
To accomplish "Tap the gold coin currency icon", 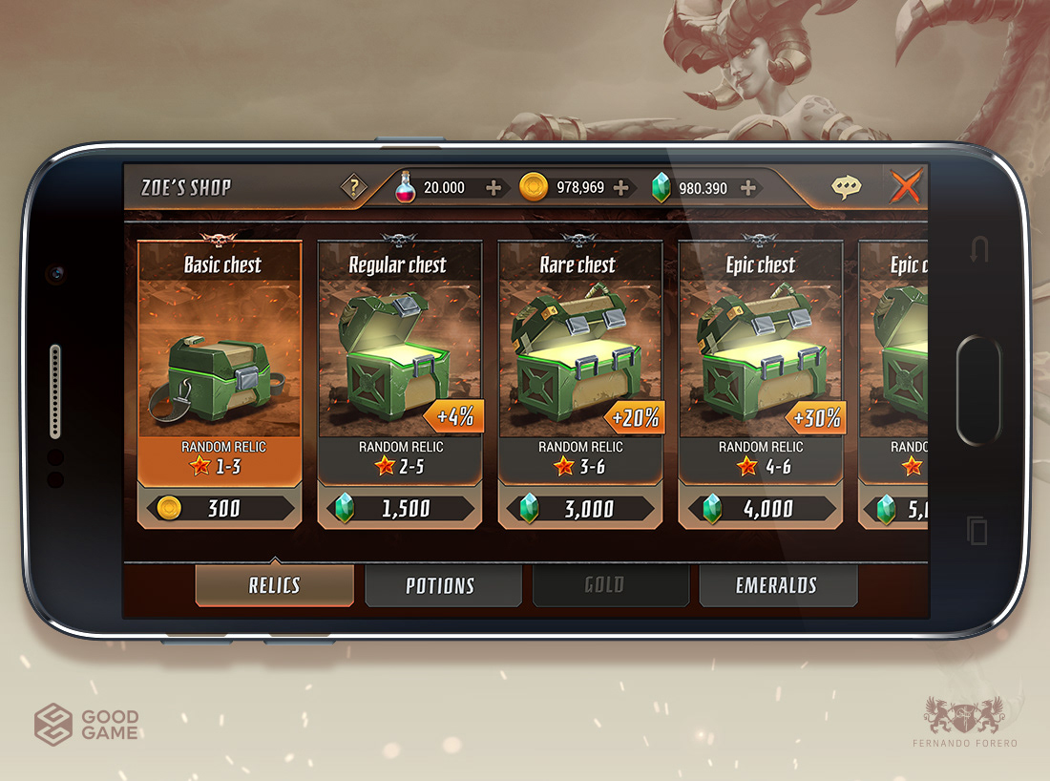I will (534, 187).
